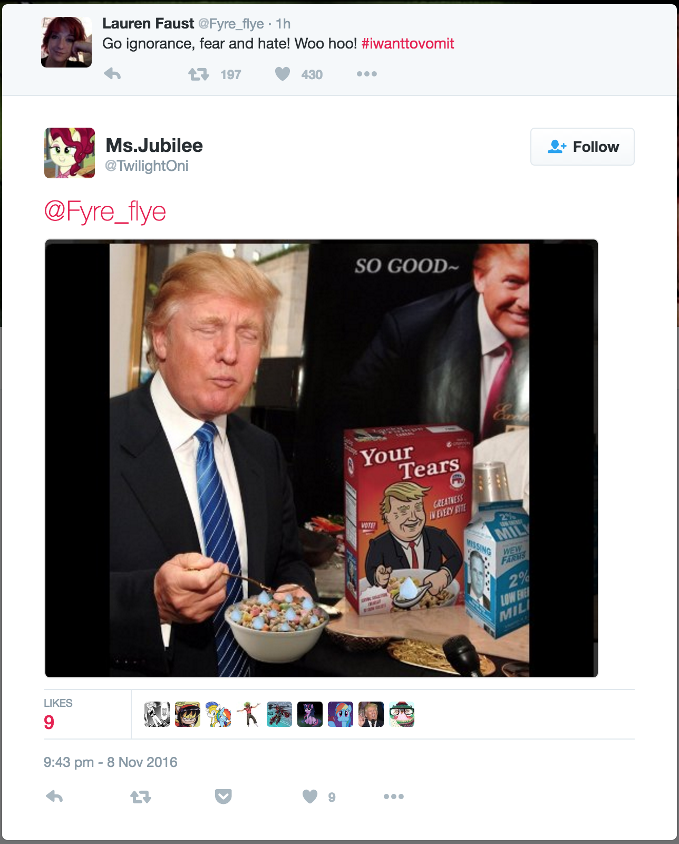The image size is (679, 844).
Task: Follow Ms.Jubilee
Action: click(583, 147)
